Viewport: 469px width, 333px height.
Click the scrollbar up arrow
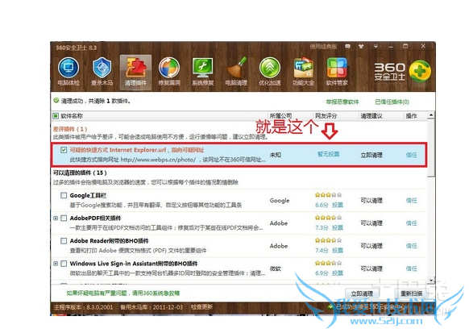(x=431, y=115)
